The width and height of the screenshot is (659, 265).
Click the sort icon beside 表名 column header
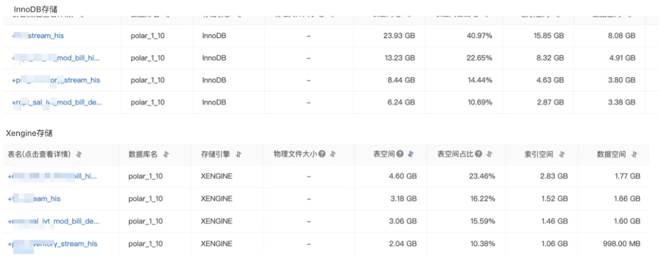79,154
